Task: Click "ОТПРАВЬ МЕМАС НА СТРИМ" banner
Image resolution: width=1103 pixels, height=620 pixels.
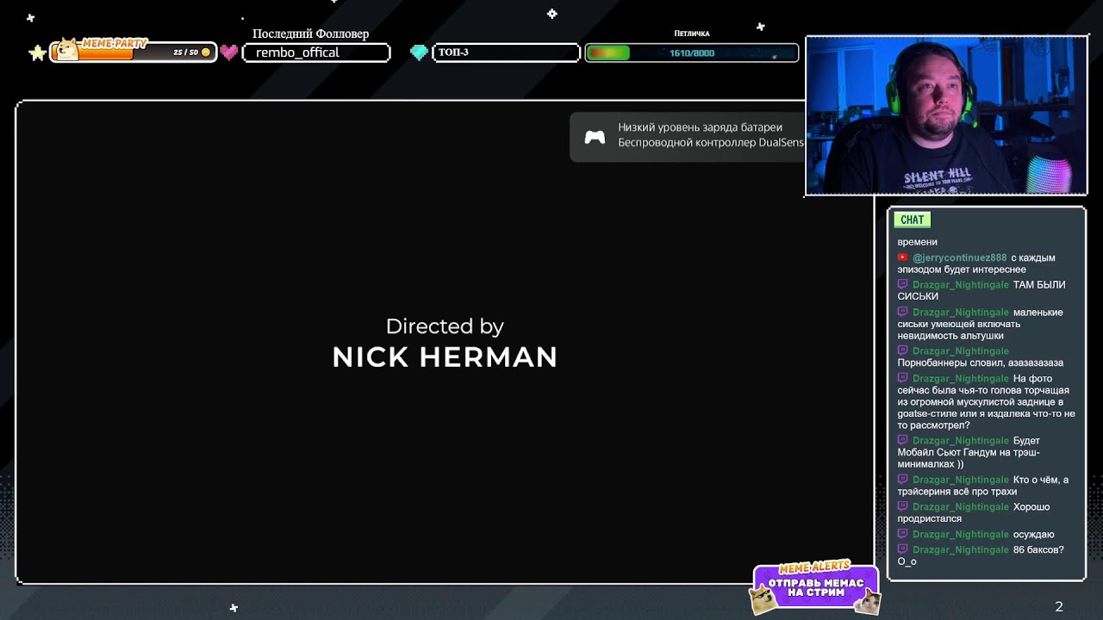Action: pos(815,587)
